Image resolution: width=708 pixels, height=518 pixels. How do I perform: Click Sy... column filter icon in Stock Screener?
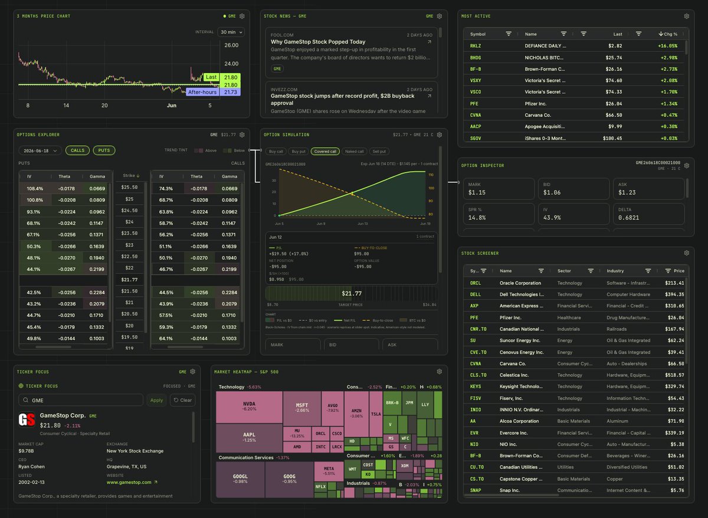coord(483,271)
